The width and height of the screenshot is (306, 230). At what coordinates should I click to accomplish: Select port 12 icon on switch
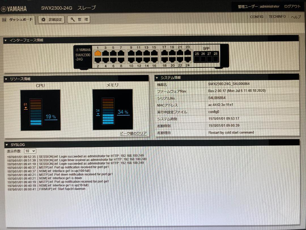[x=139, y=60]
